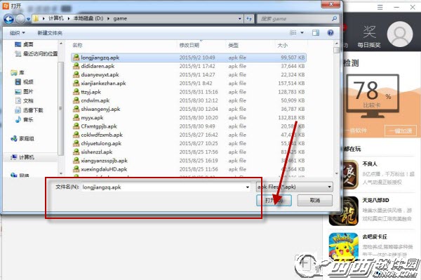Image resolution: width=421 pixels, height=280 pixels.
Task: Select 计算机 in the navigation pane
Action: coord(27,157)
